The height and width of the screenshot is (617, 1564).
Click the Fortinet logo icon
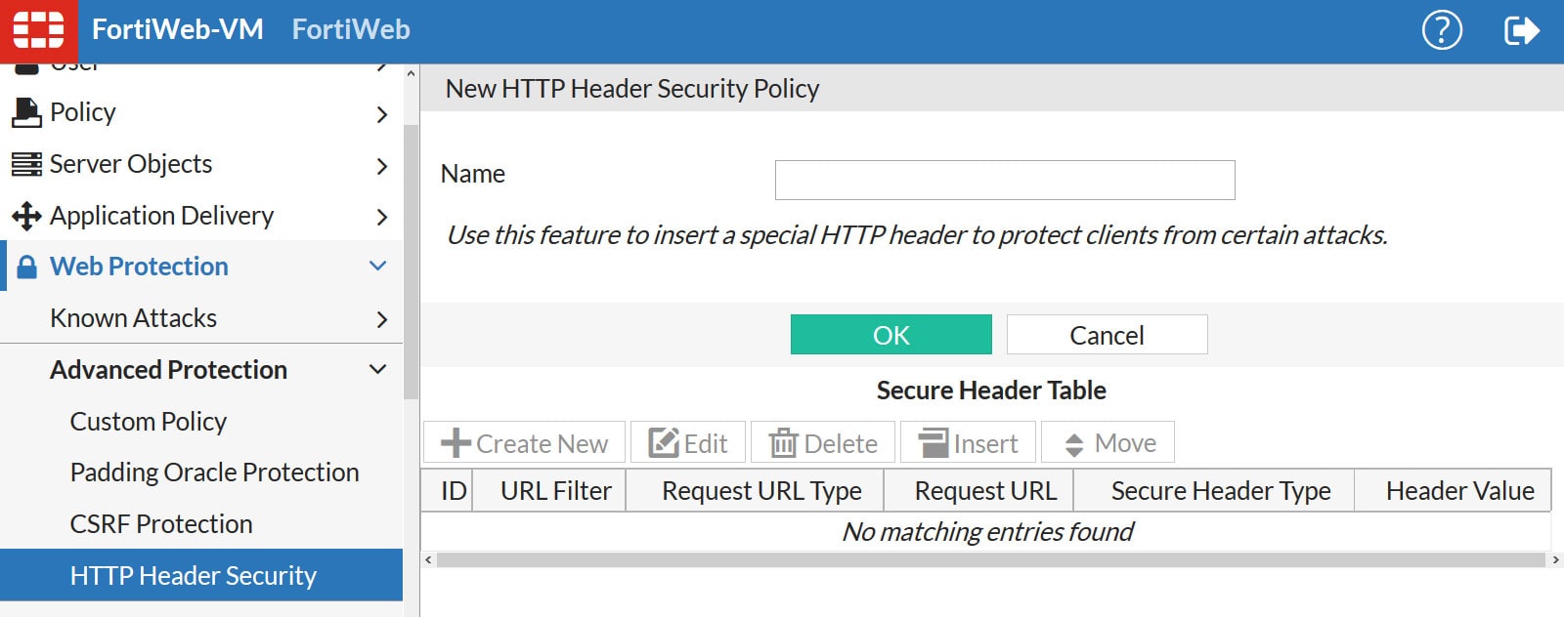tap(38, 29)
